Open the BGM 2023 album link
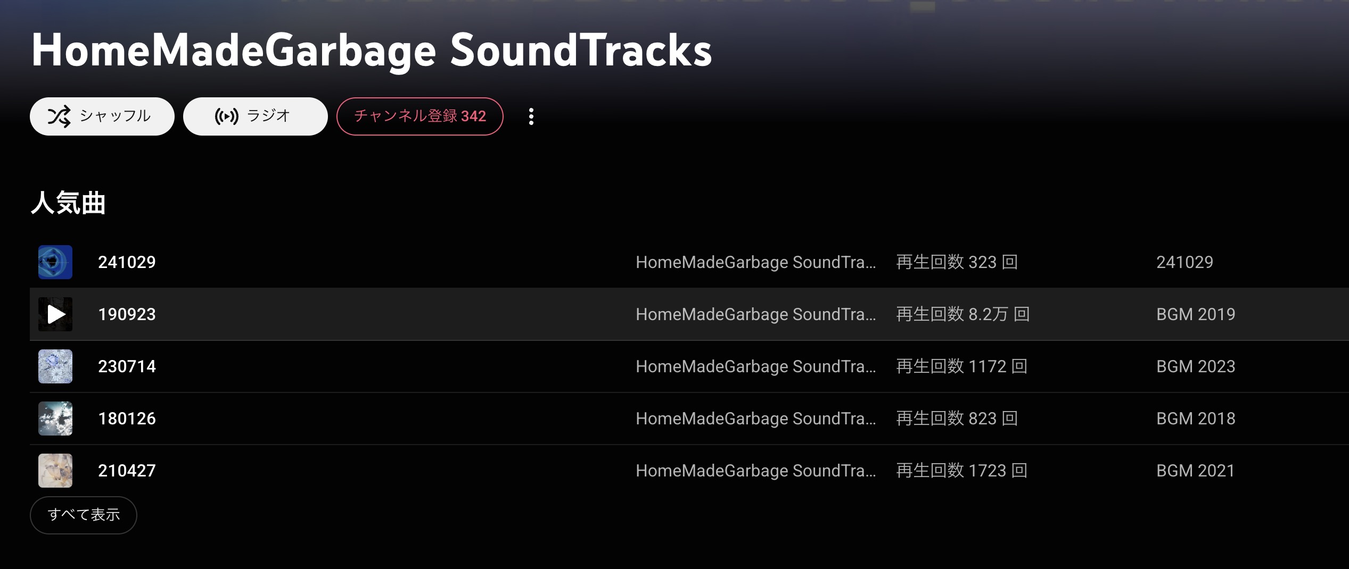 click(1195, 366)
